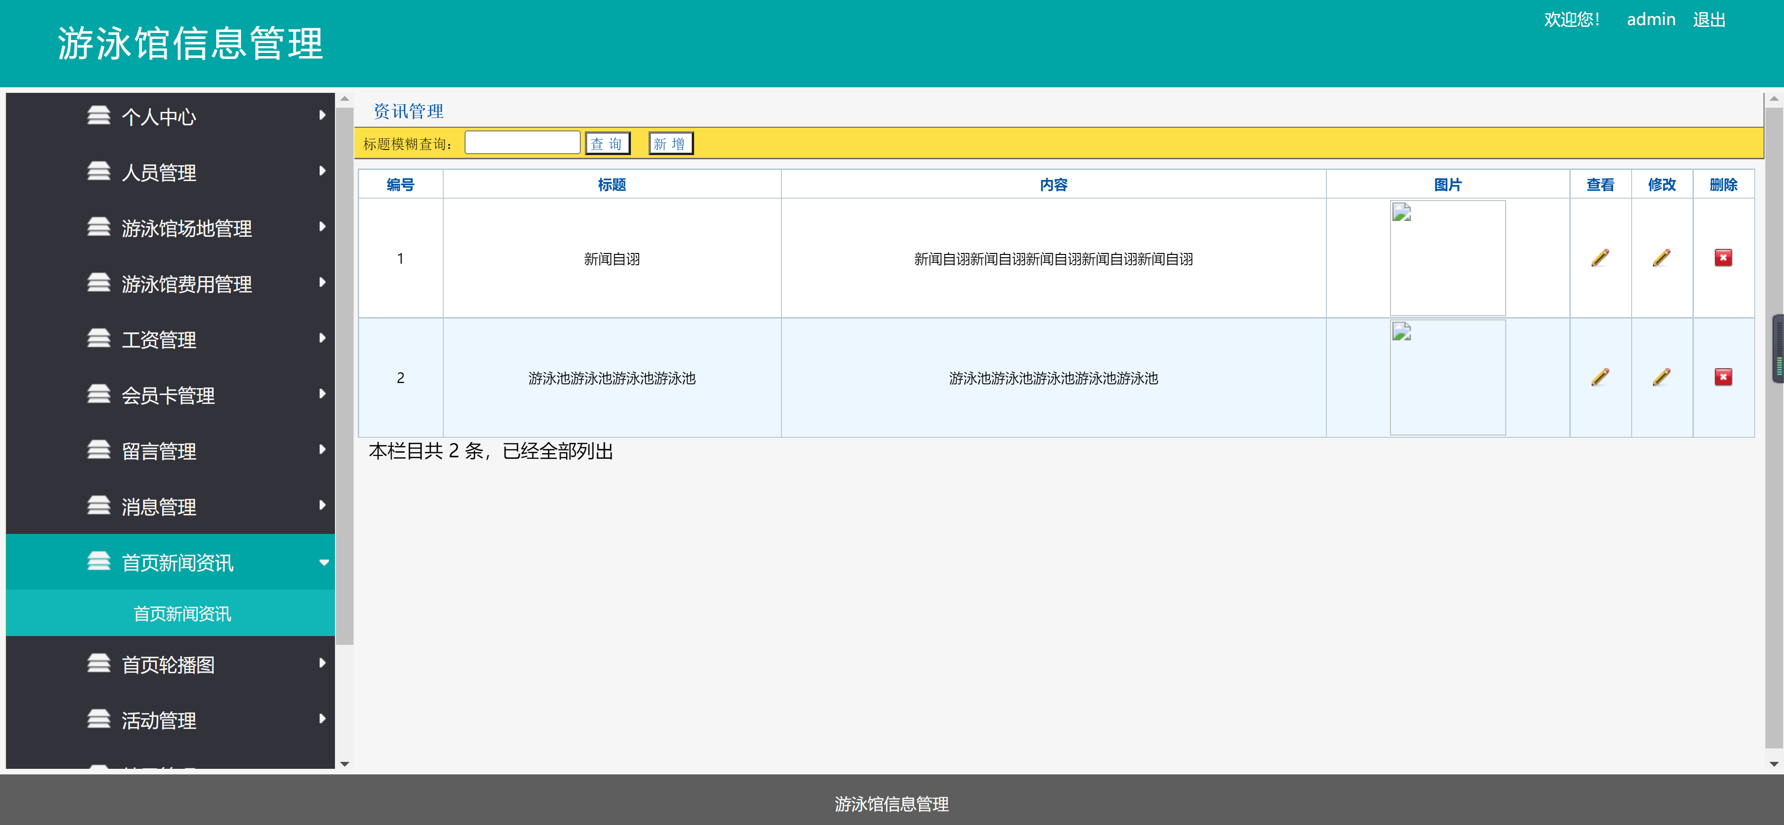The height and width of the screenshot is (825, 1784).
Task: Click stack icon beside 工资管理
Action: 98,338
